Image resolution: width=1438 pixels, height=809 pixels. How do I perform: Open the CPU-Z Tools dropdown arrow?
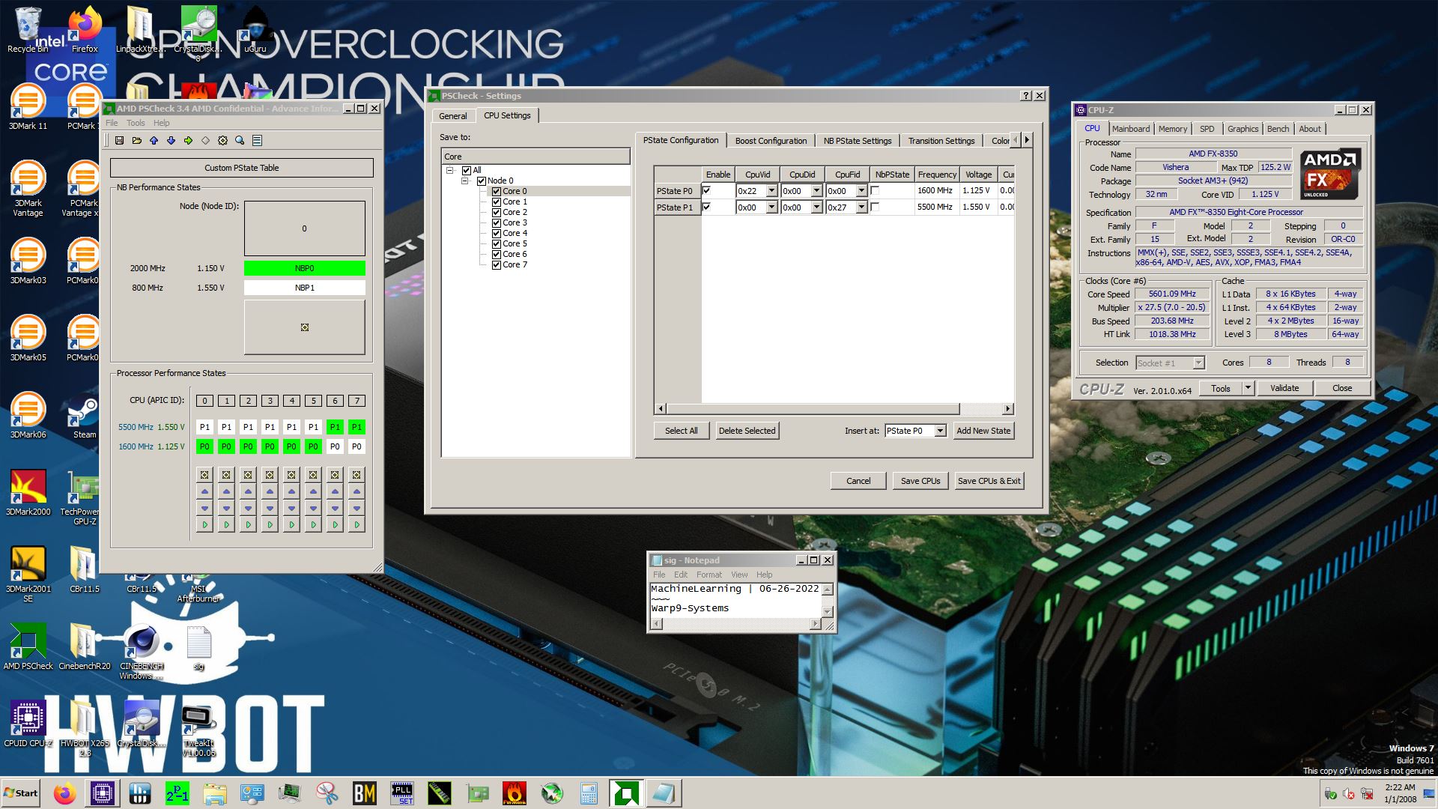point(1248,388)
